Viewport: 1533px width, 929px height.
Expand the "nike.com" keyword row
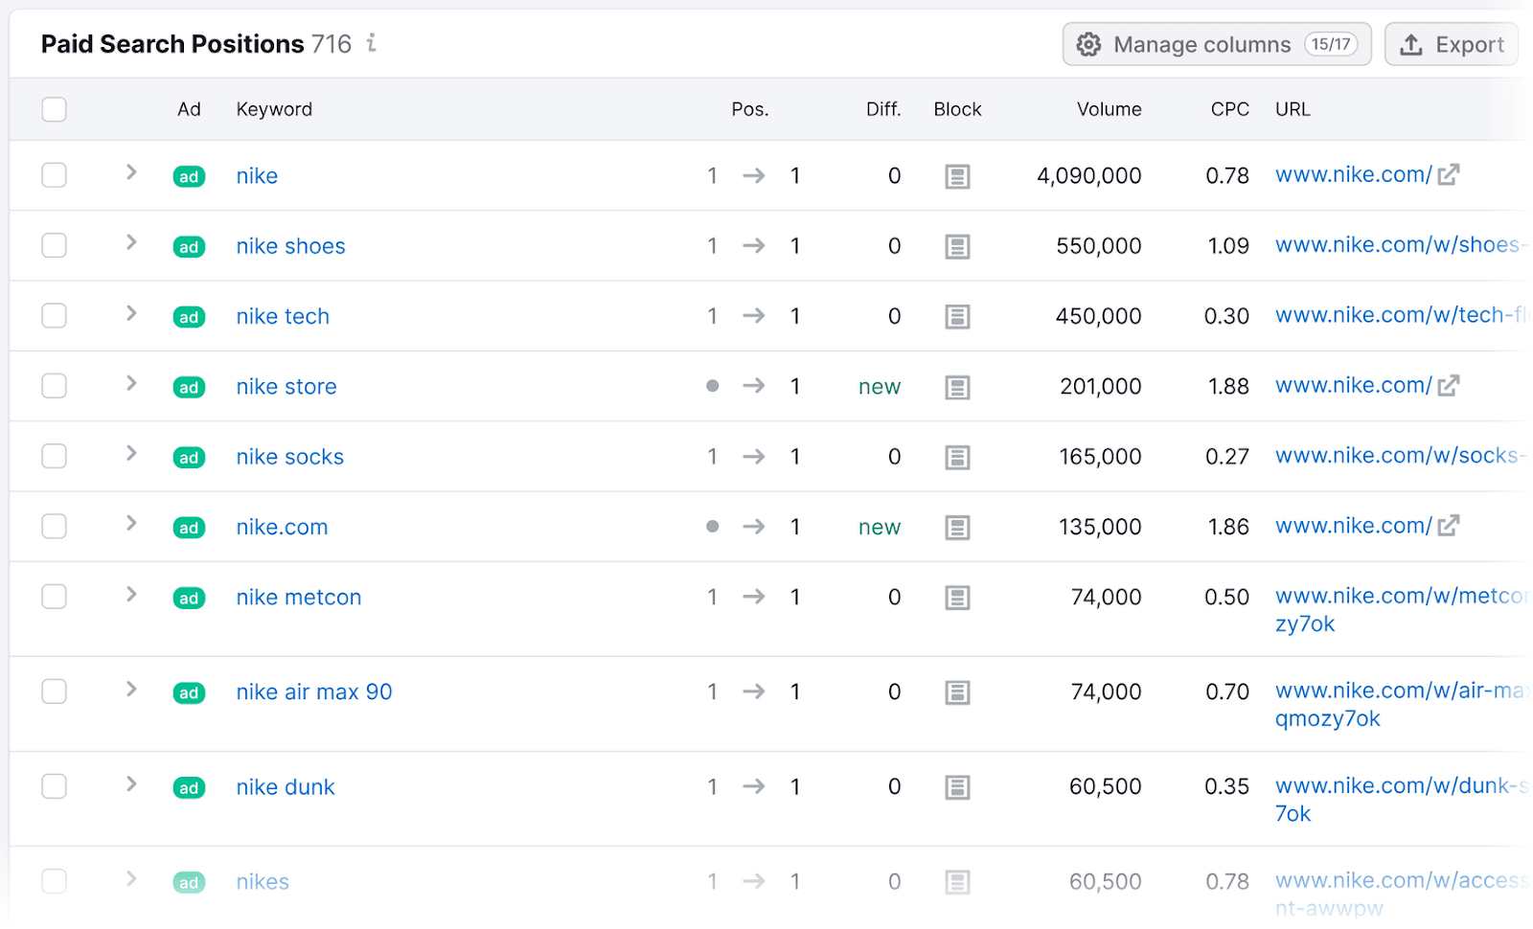(x=130, y=526)
